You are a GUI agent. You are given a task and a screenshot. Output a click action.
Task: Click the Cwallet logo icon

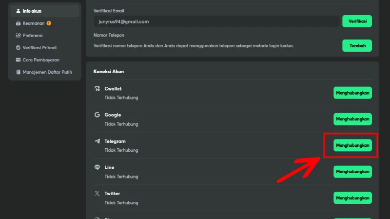point(97,89)
